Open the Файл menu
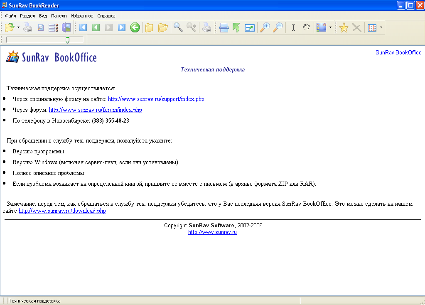 (x=10, y=16)
